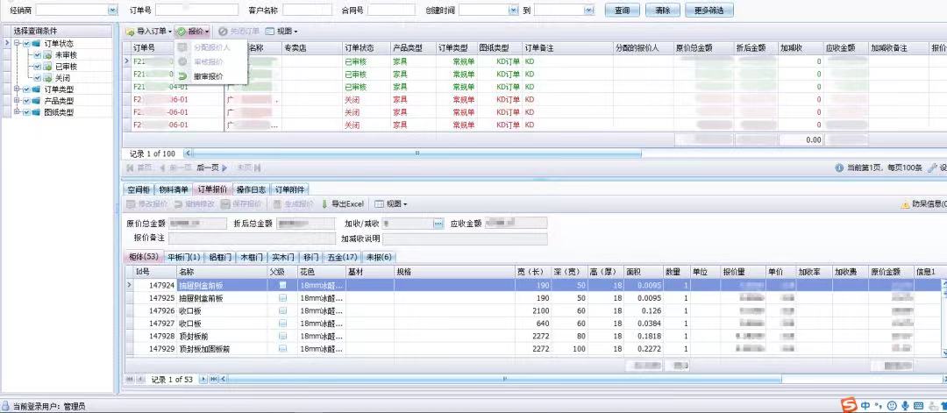Open the 五金(17) tab
This screenshot has height=413, width=947.
(343, 257)
